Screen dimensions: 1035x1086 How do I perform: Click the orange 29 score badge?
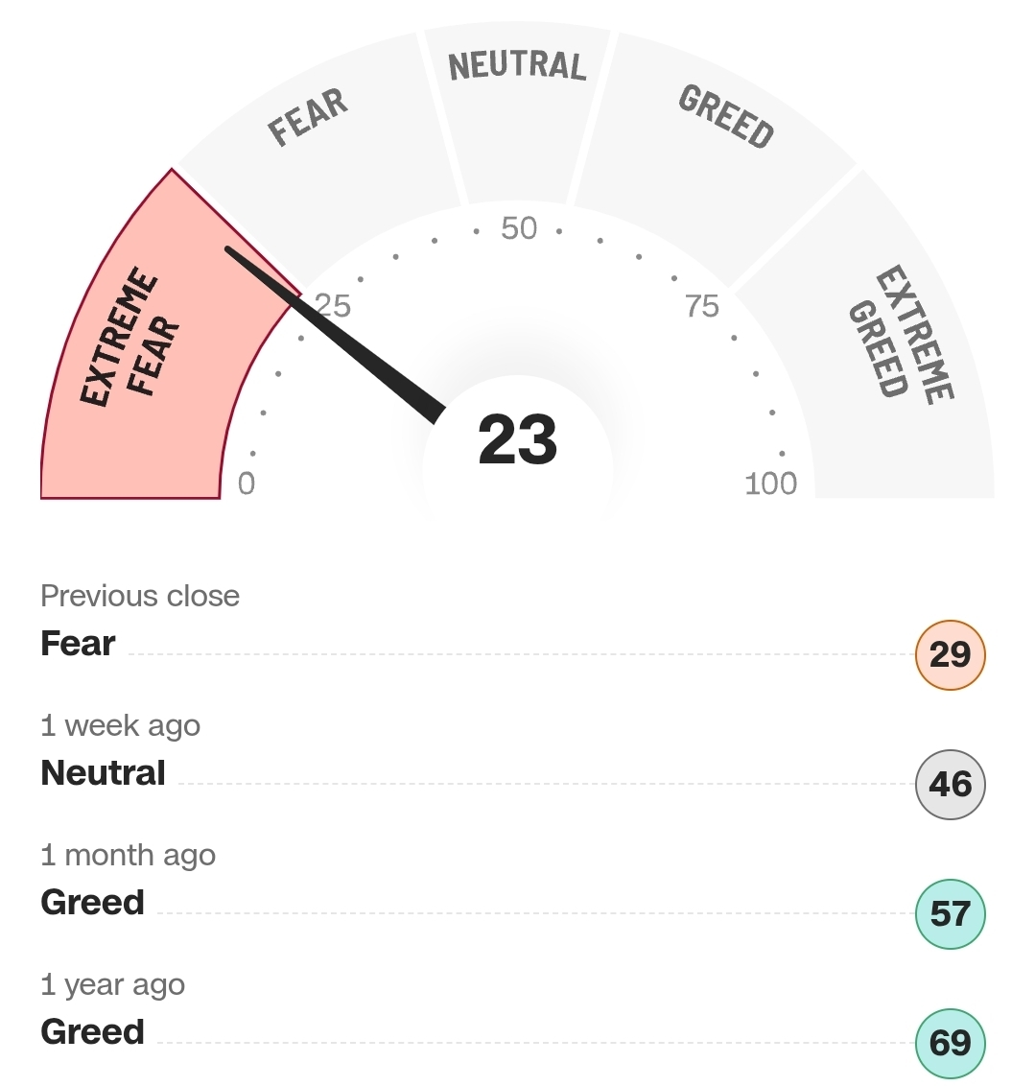pos(950,655)
